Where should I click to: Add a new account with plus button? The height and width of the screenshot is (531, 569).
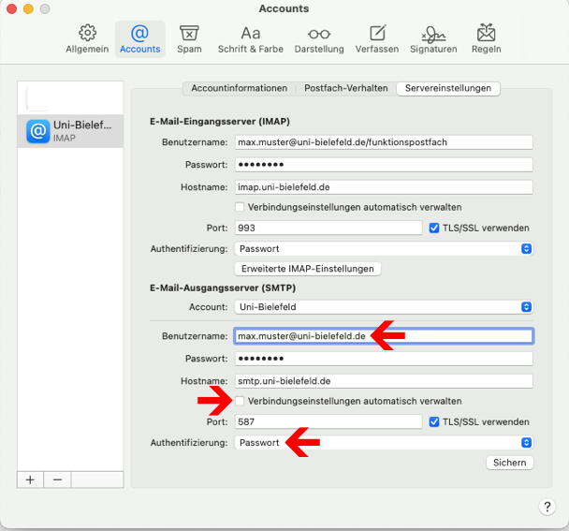pos(30,479)
